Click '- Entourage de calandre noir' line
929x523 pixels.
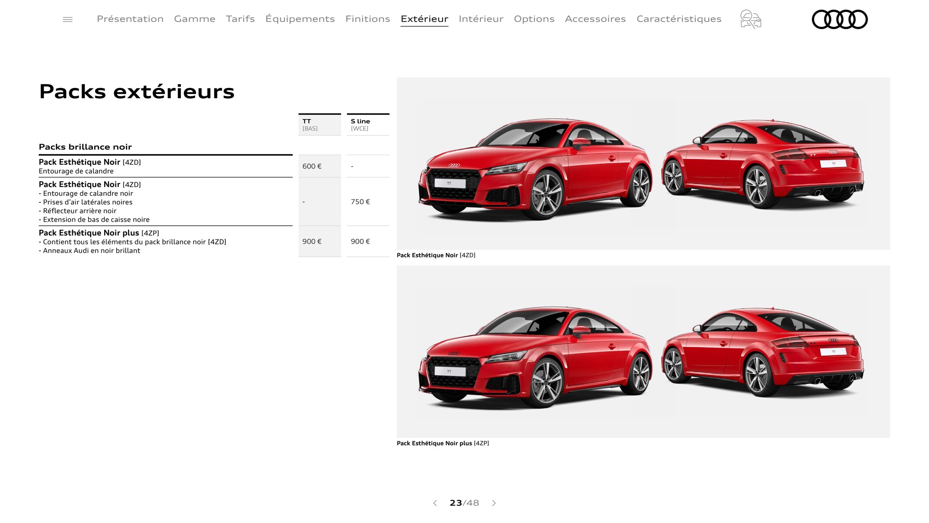86,194
